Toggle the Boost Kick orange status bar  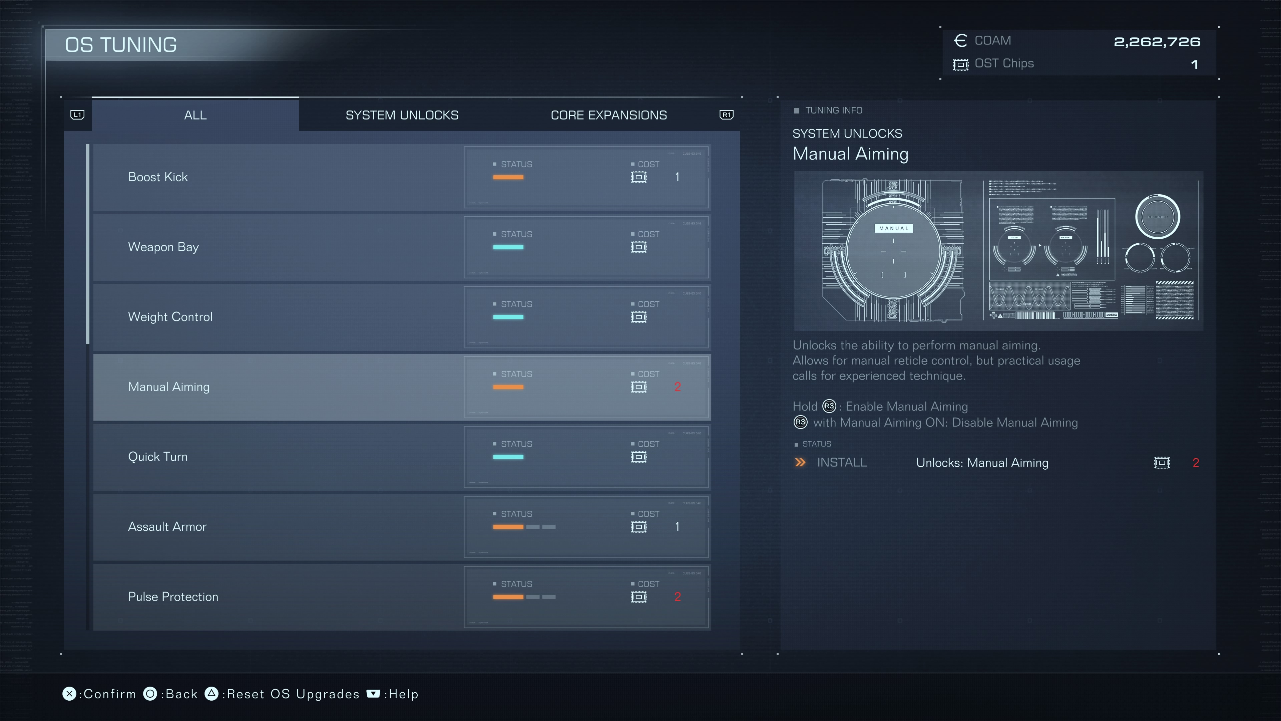click(508, 177)
